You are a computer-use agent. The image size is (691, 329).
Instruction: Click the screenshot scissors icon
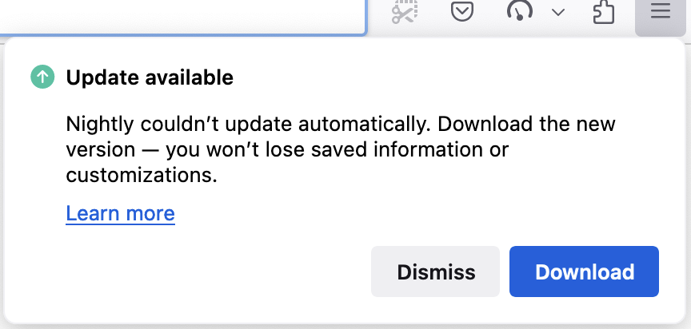pos(405,13)
